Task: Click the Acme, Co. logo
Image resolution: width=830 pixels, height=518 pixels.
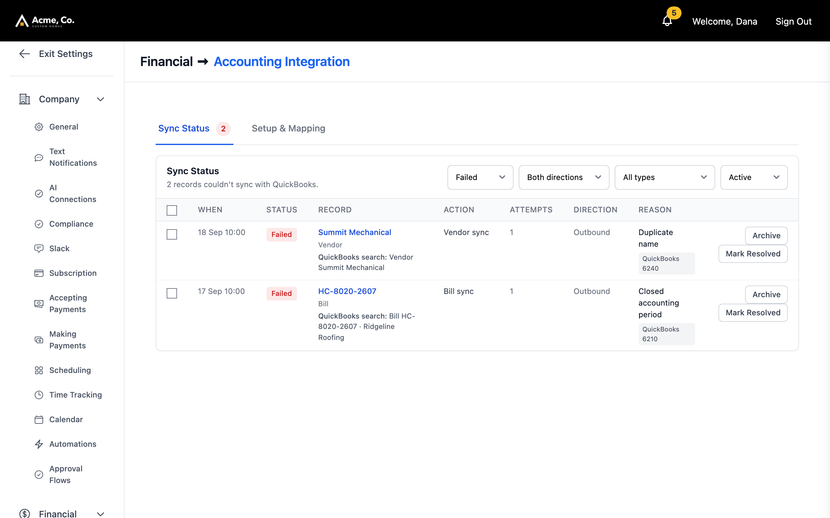Action: 45,21
